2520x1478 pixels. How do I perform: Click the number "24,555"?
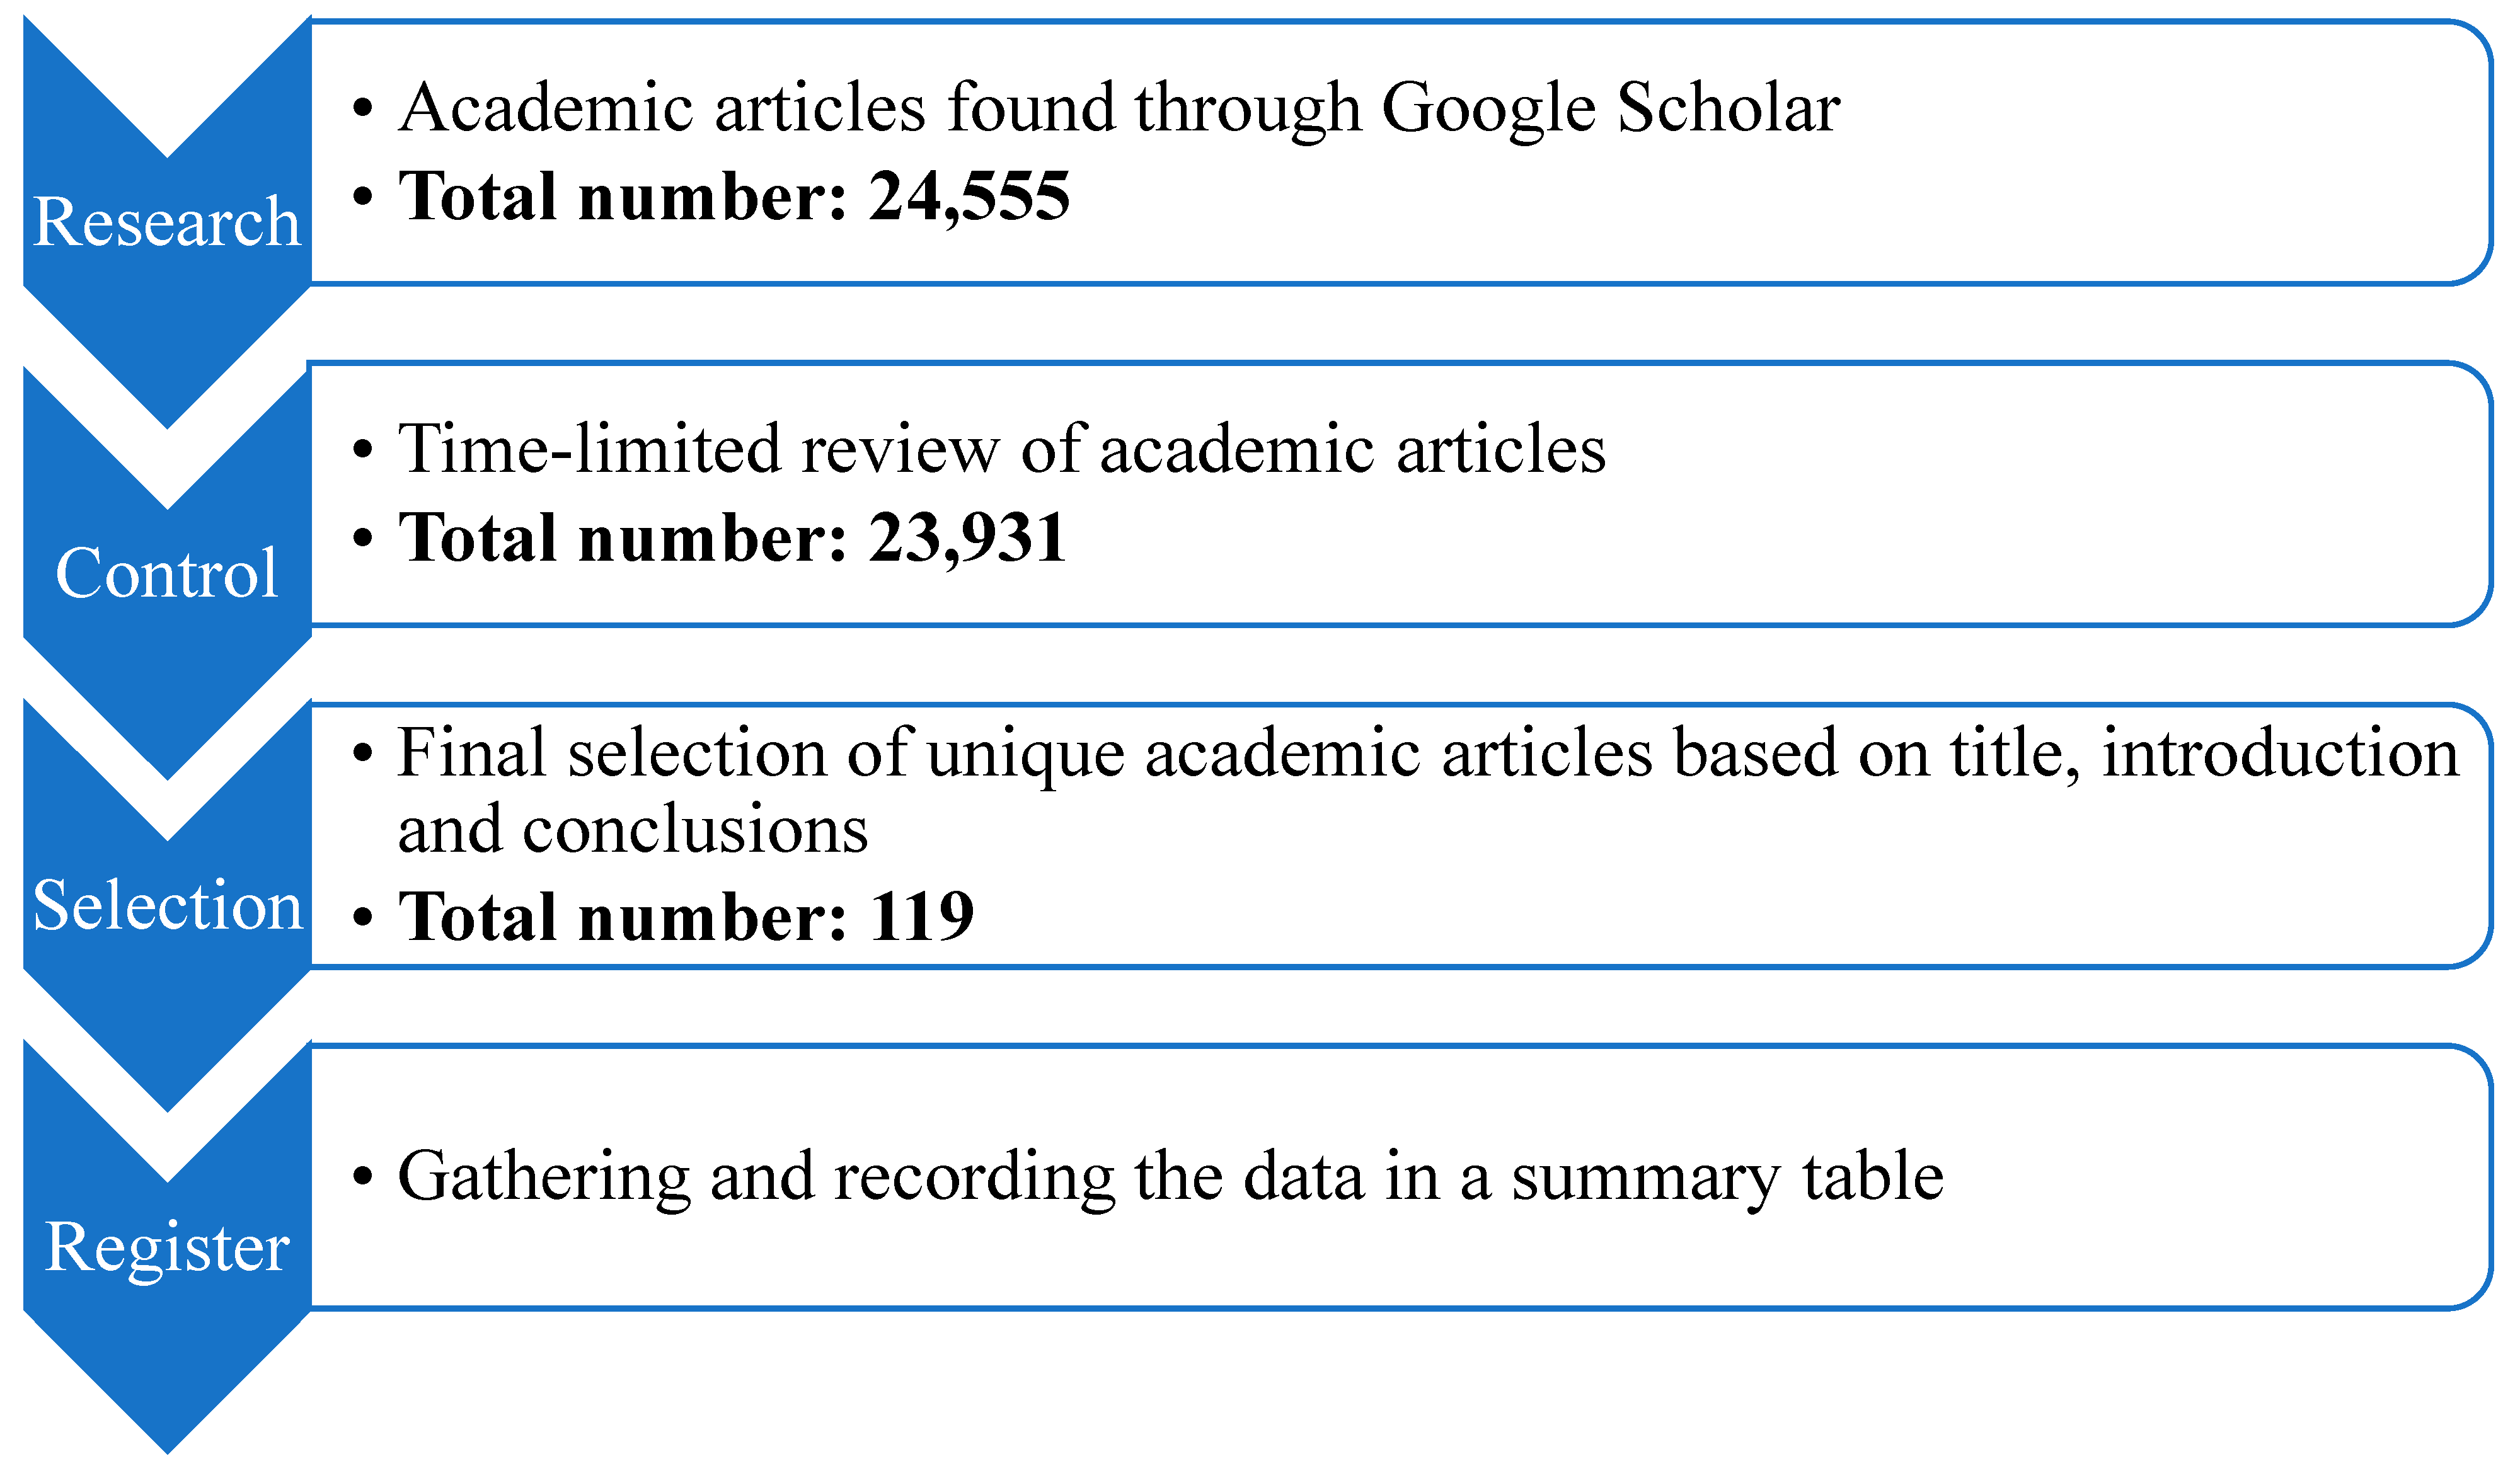969,196
